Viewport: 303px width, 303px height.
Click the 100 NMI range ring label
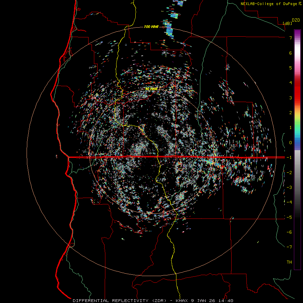151,27
